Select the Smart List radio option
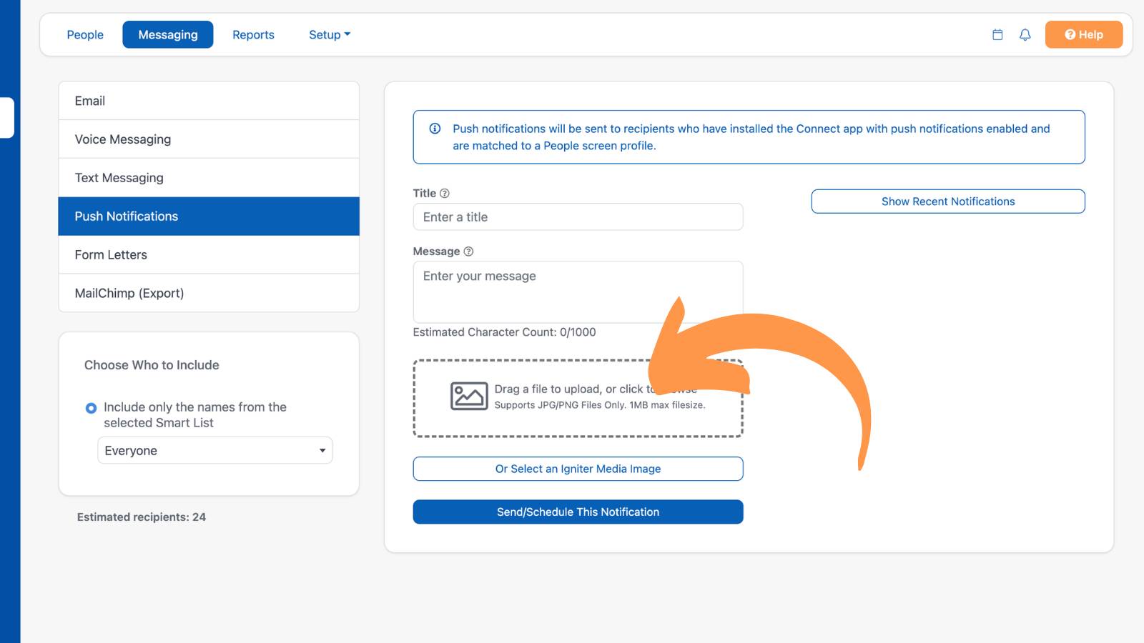Image resolution: width=1144 pixels, height=643 pixels. (91, 408)
